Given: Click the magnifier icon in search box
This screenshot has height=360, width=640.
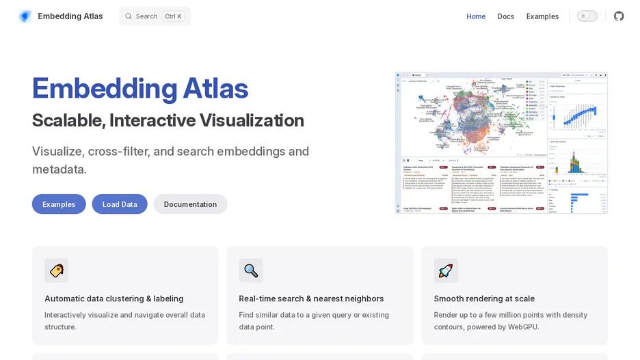Looking at the screenshot, I should (129, 16).
